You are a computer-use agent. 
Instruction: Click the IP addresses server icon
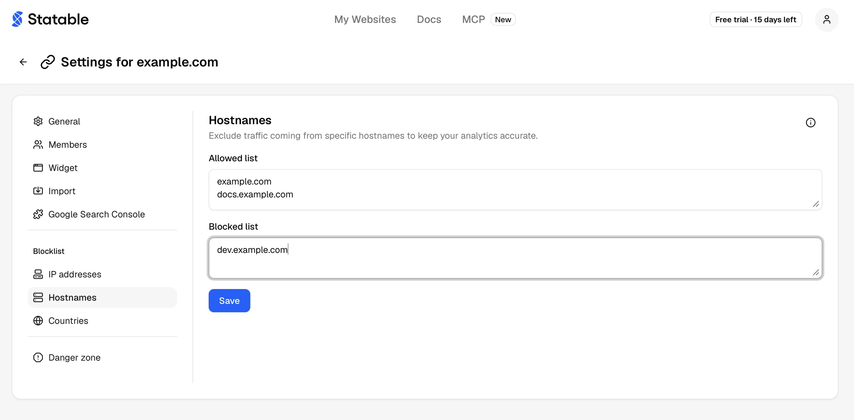tap(38, 275)
